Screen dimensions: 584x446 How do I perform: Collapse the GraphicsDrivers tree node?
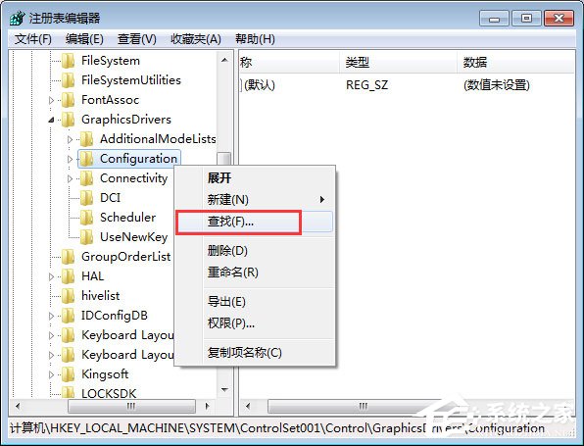[51, 120]
